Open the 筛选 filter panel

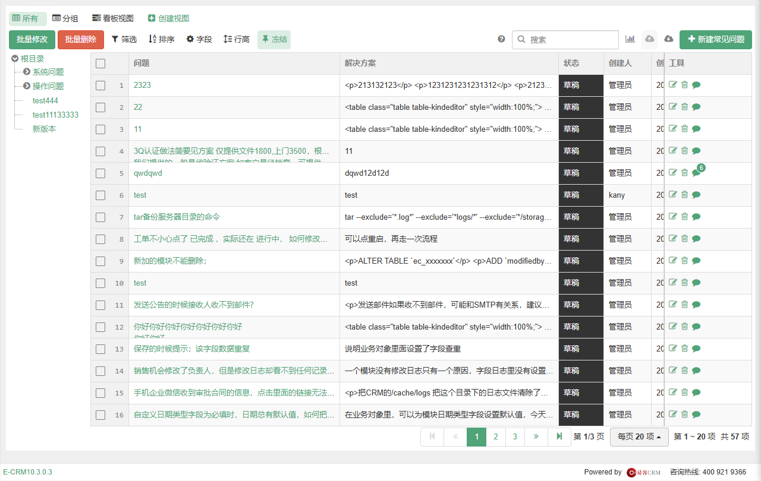tap(124, 39)
